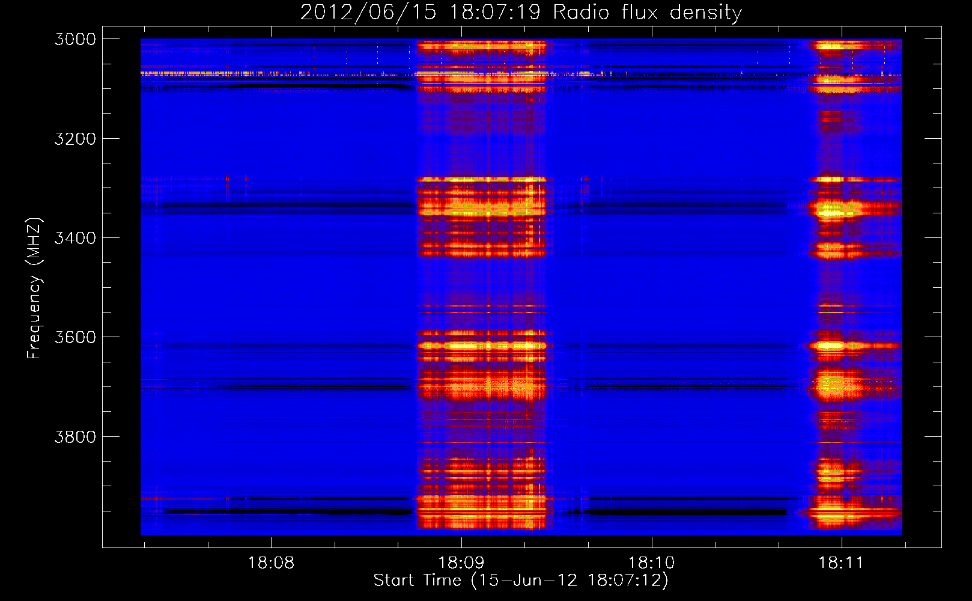Click the 18:08 time tick label
This screenshot has width=972, height=601.
click(271, 563)
